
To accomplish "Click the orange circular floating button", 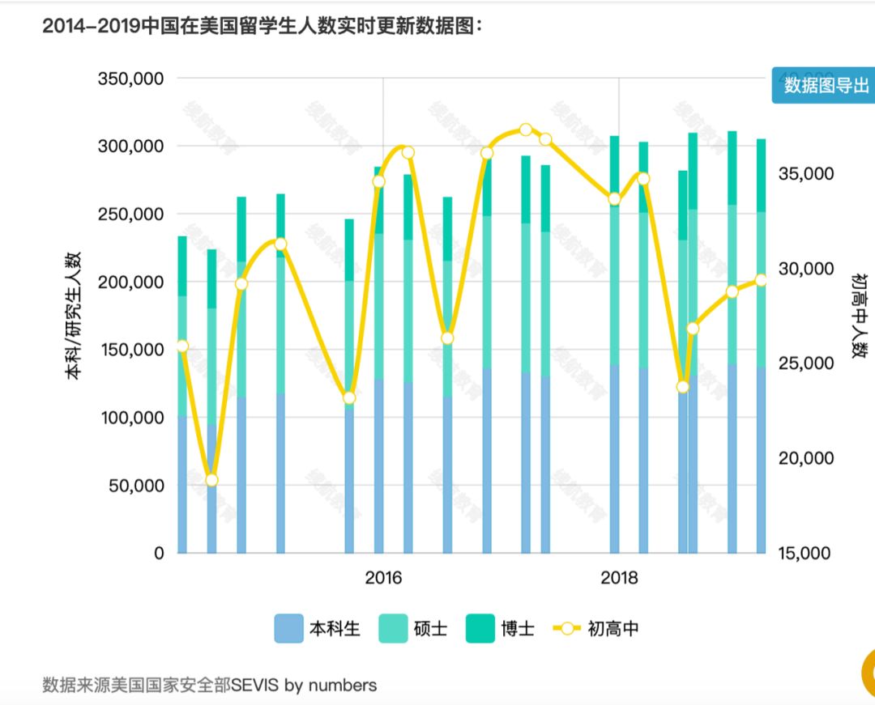I will pyautogui.click(x=868, y=673).
